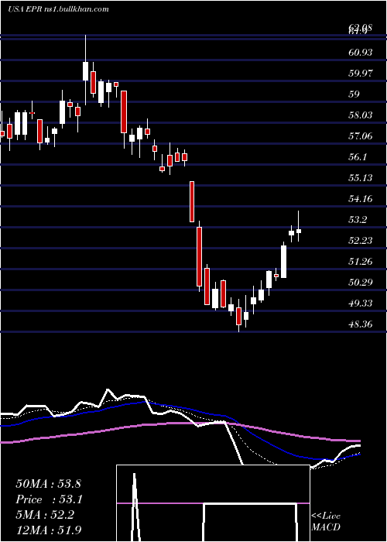Select the 60.93 price axis label
This screenshot has height=542, width=387.
tap(360, 53)
